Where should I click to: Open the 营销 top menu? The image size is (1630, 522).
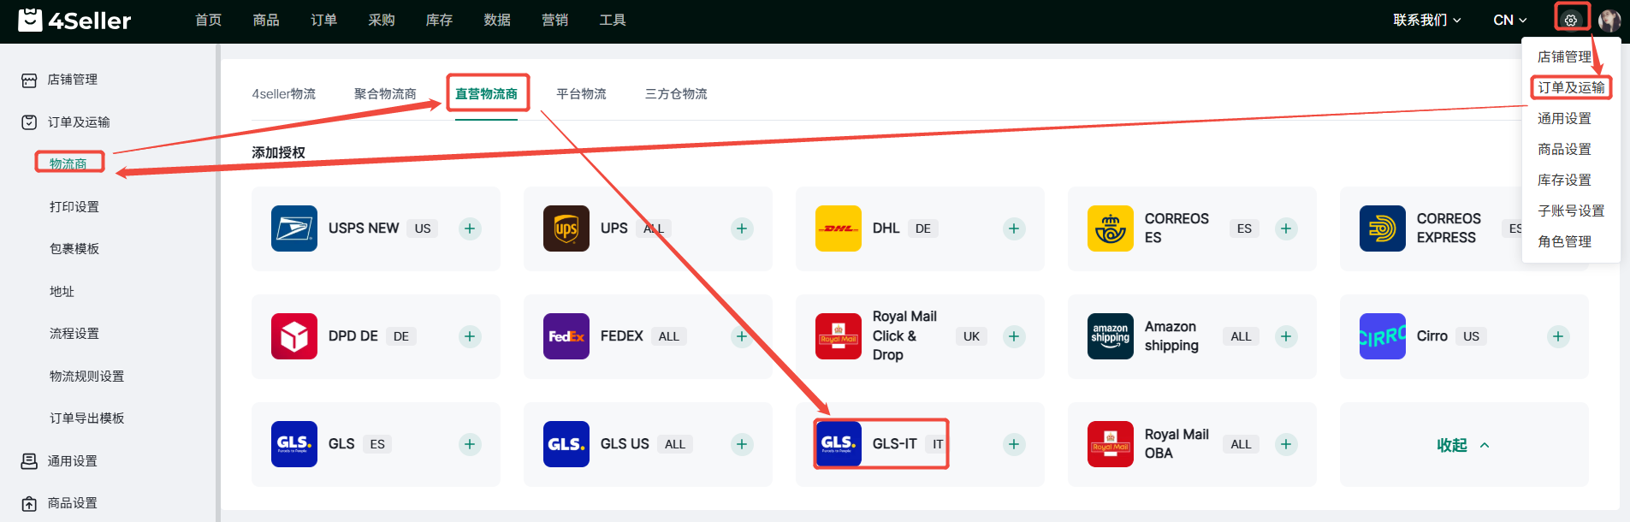click(554, 20)
